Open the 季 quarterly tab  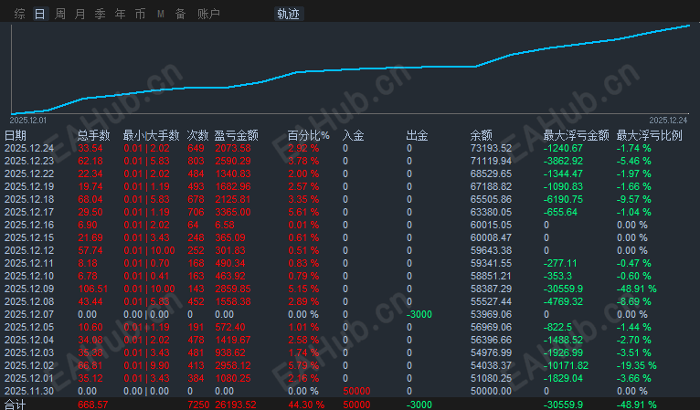tap(100, 14)
